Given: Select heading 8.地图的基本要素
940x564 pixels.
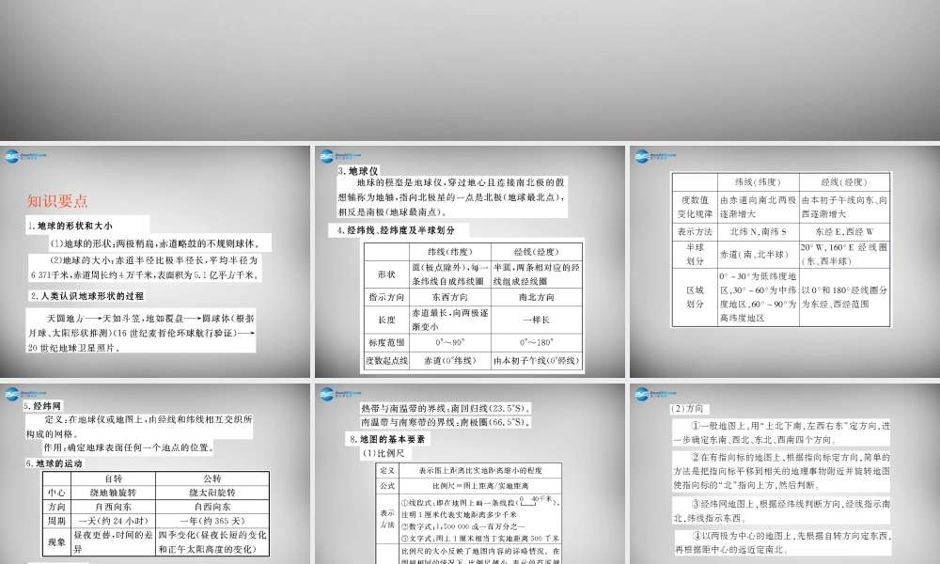Looking at the screenshot, I should coord(388,439).
